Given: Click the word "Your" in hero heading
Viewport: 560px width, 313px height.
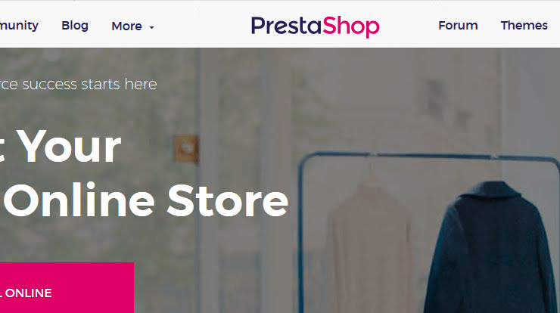Looking at the screenshot, I should point(69,147).
